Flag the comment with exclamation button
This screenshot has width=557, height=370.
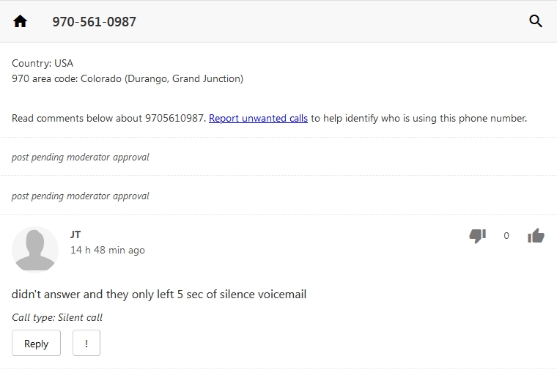pos(86,343)
